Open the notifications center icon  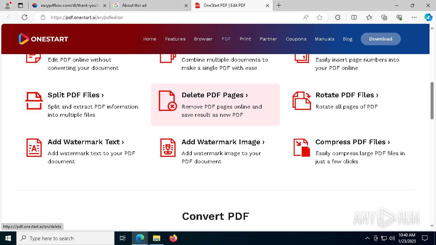coord(425,238)
